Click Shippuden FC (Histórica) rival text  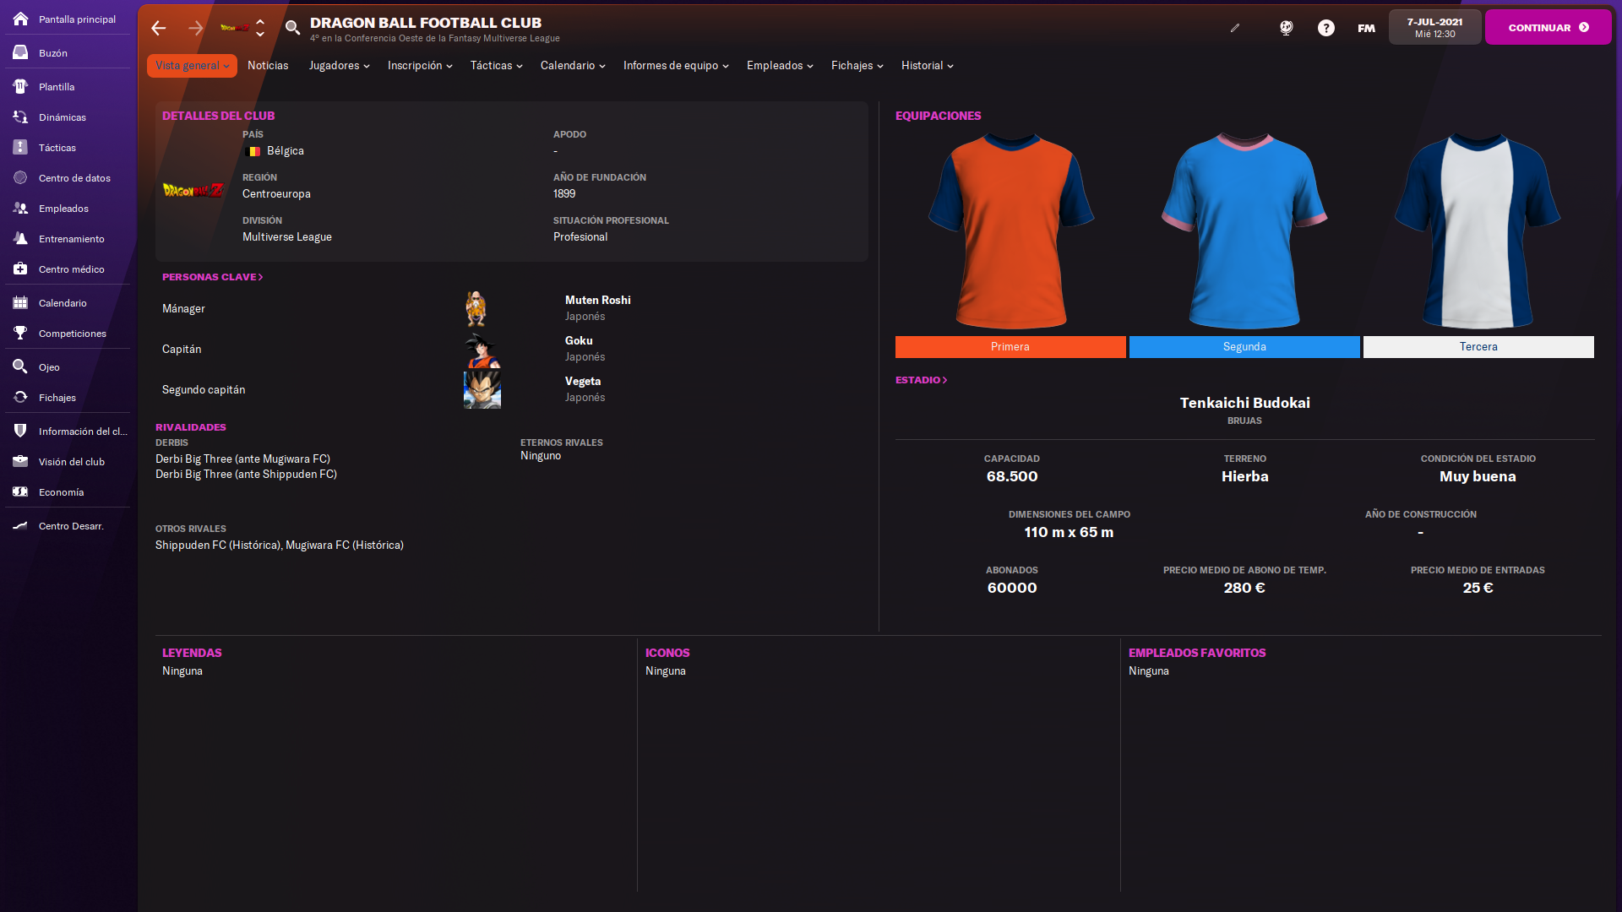pos(218,545)
